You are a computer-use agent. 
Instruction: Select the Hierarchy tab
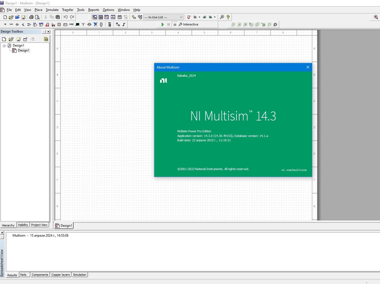(8, 225)
